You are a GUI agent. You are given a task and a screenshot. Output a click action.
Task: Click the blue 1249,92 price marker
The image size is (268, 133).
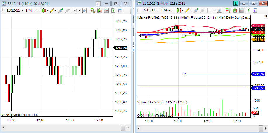click(x=259, y=74)
